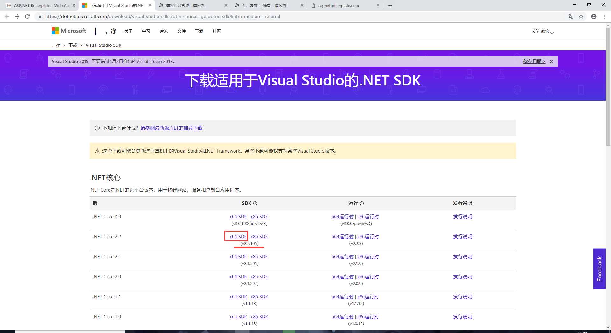Open release notes for .NET Core 3.0
This screenshot has width=611, height=333.
[463, 217]
